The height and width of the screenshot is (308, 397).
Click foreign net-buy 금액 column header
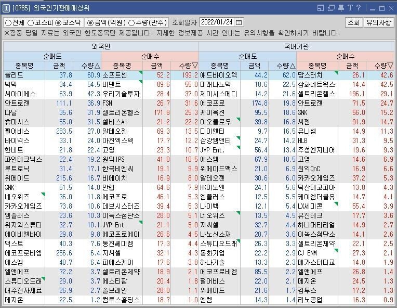pyautogui.click(x=157, y=66)
